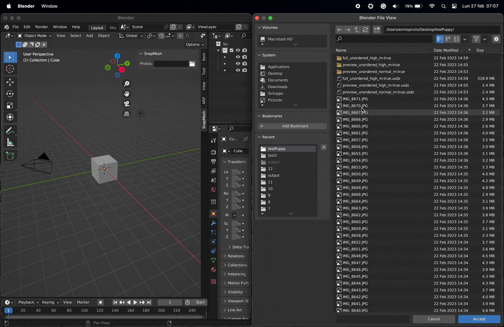504x327 pixels.
Task: Switch perspective/orthographic with the grid icon
Action: click(127, 114)
